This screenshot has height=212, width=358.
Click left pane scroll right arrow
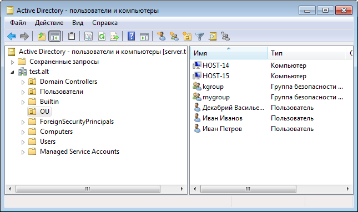click(x=181, y=189)
